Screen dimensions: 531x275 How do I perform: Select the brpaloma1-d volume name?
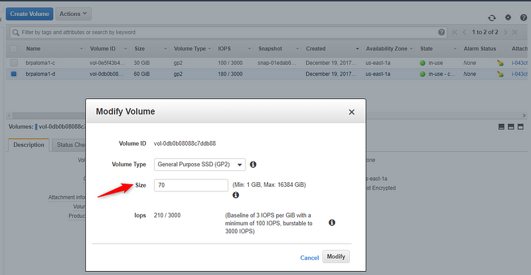click(x=40, y=74)
